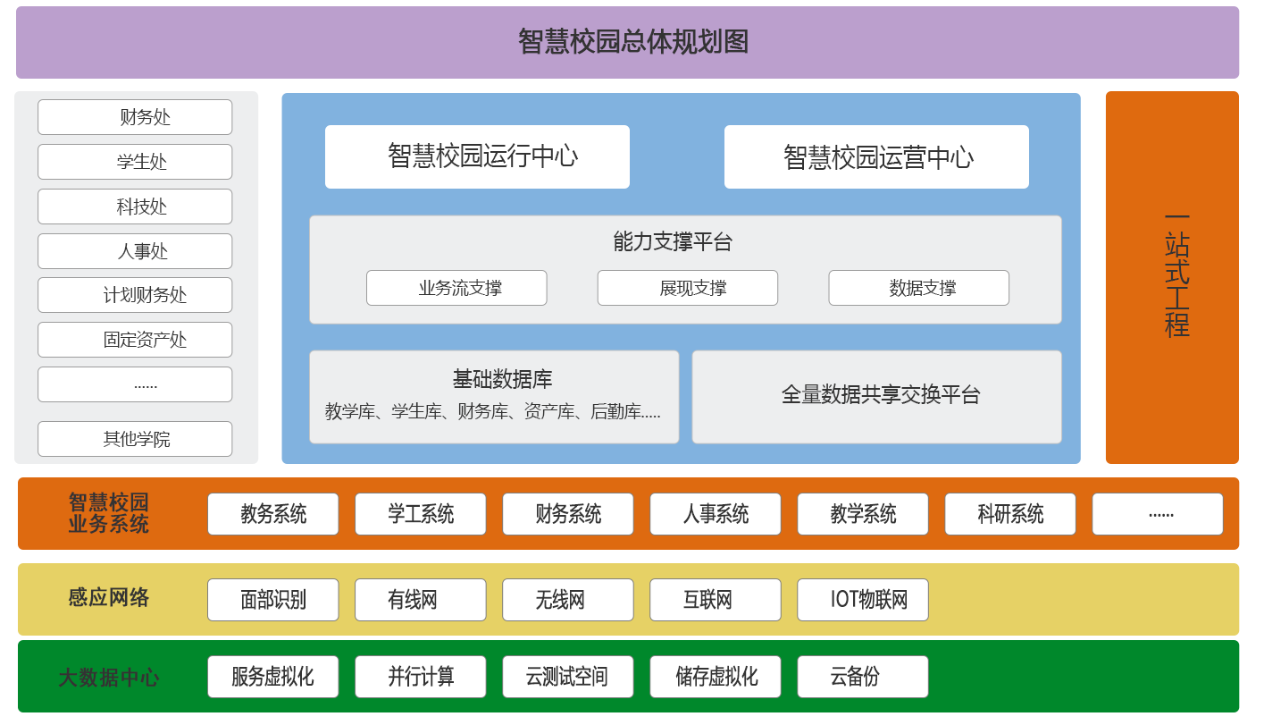
Task: Select 学生处 in the left list
Action: click(135, 162)
